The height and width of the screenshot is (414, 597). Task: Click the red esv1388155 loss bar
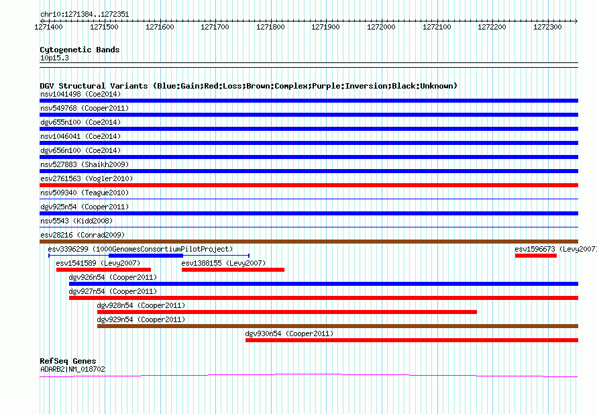click(x=233, y=270)
